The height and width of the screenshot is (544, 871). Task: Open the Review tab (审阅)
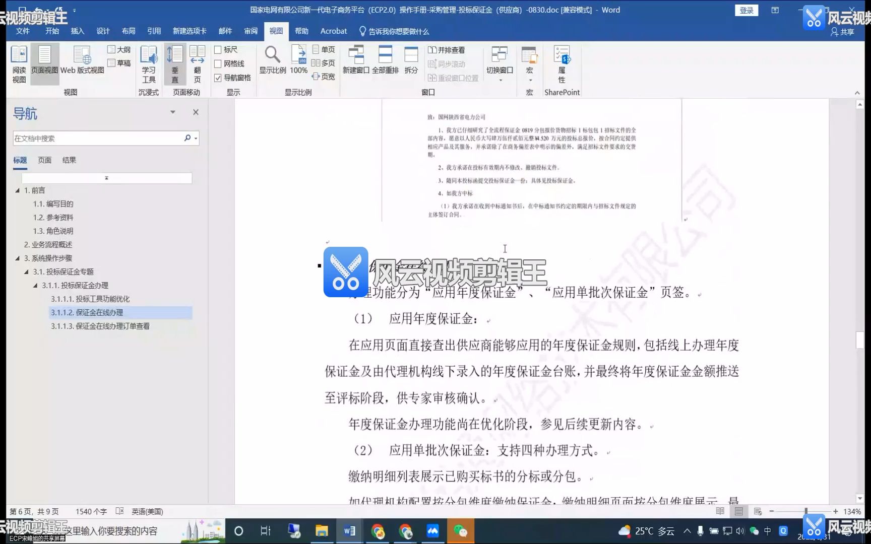pos(251,31)
